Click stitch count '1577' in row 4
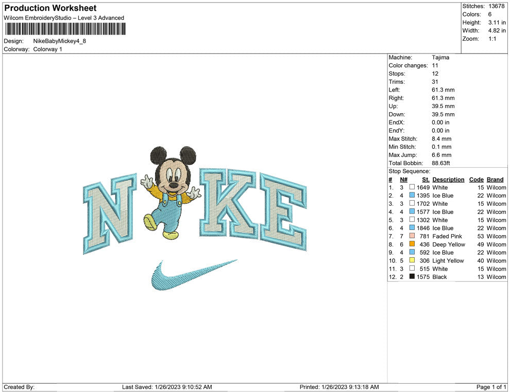 point(423,211)
